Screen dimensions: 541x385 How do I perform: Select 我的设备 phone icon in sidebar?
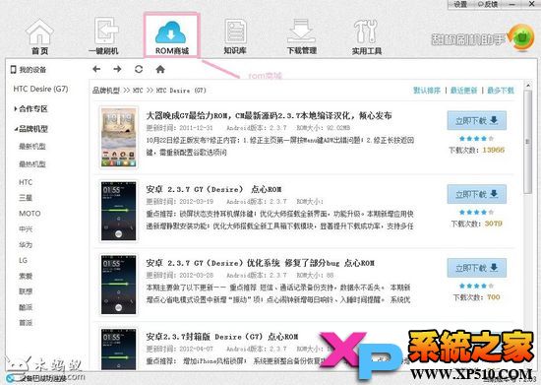[14, 69]
